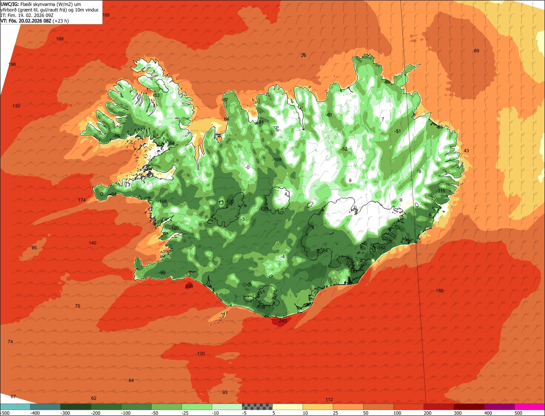Click the magenta legend swatch above 500
The image size is (545, 416).
529,407
